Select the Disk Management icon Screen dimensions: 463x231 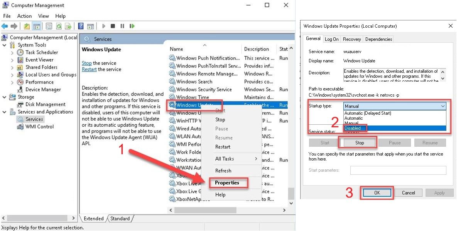(20, 105)
